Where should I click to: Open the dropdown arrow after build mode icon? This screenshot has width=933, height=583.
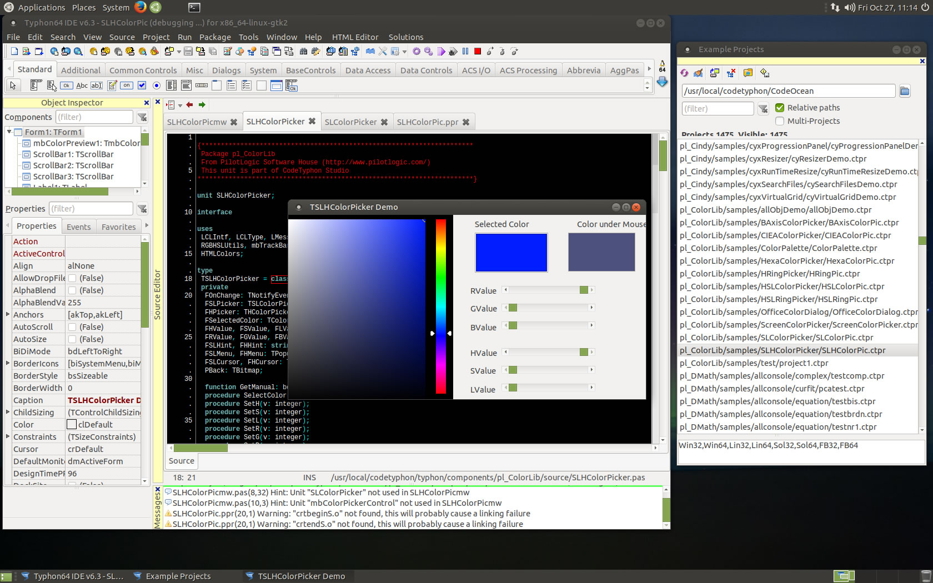pyautogui.click(x=404, y=52)
